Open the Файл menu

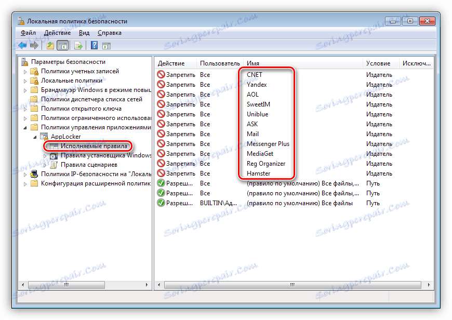[28, 32]
